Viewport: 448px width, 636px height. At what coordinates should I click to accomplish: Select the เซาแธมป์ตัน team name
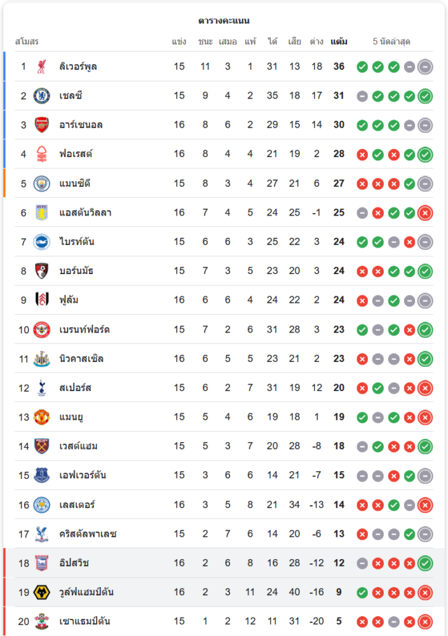[x=85, y=621]
